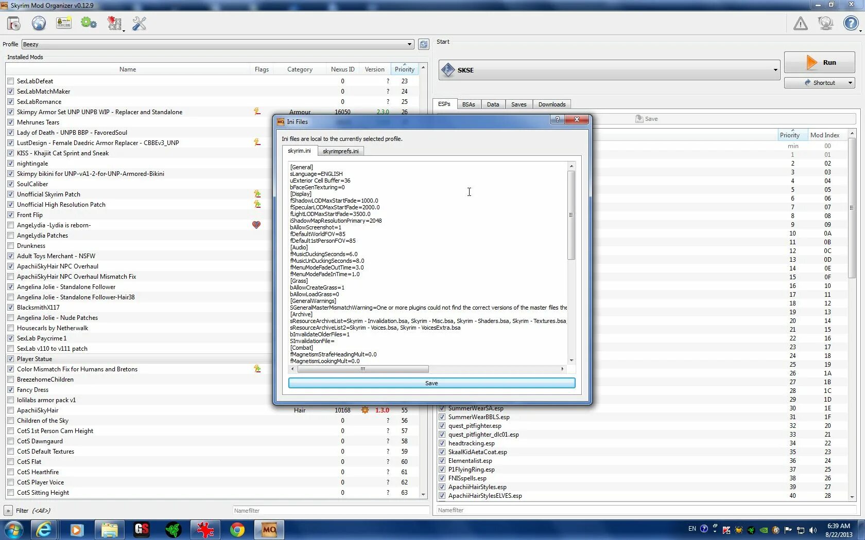Save the ini file in dialog
The image size is (865, 540).
coord(431,383)
